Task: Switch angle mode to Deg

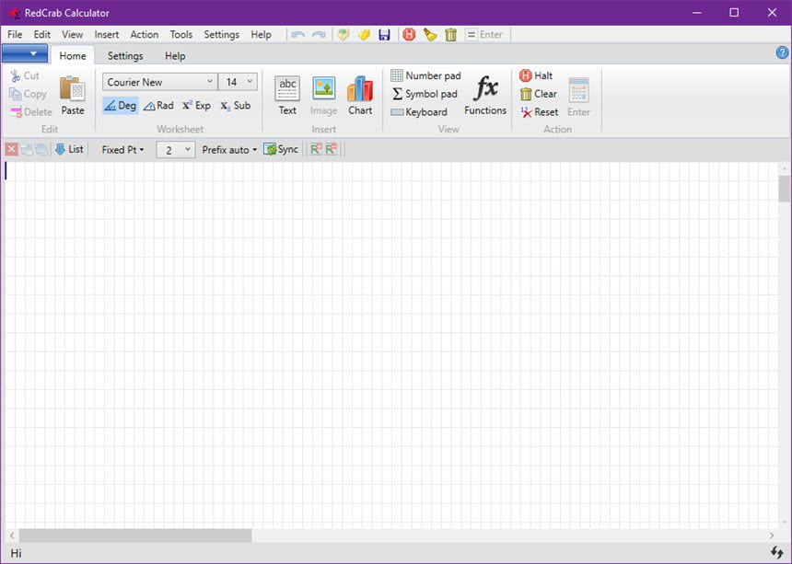Action: pos(121,106)
